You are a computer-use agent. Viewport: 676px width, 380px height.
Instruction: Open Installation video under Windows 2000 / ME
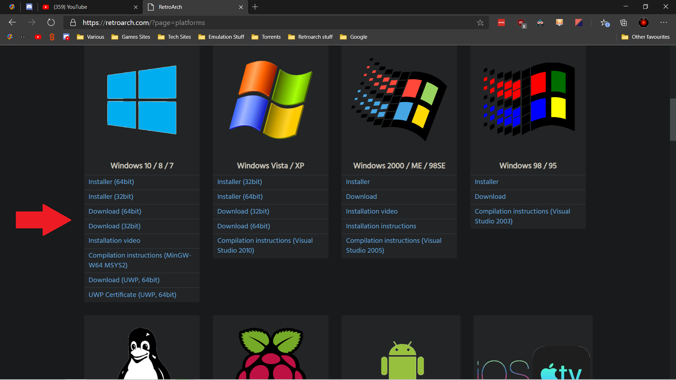click(x=371, y=211)
